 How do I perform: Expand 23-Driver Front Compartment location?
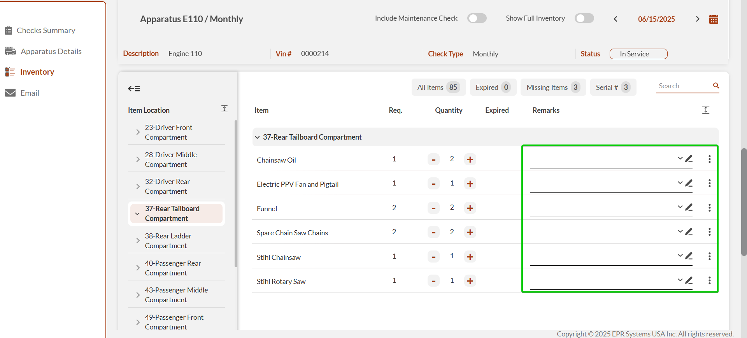138,132
